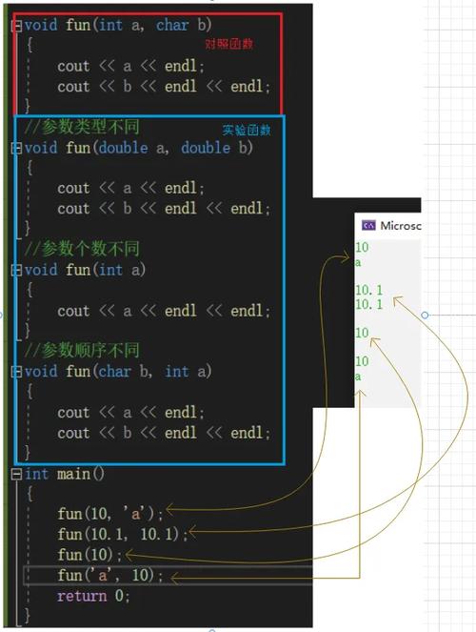Click the signature void fun(char b, int a)
Image resolution: width=476 pixels, height=632 pixels.
118,371
